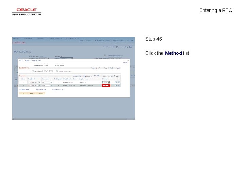Open the Method dropdown in the highlighted second supplier row
This screenshot has height=184, width=245.
[x=106, y=86]
